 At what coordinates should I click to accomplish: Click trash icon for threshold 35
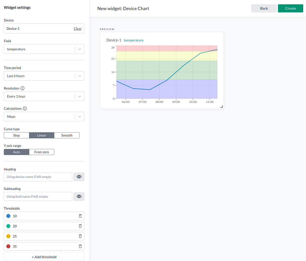(x=80, y=246)
